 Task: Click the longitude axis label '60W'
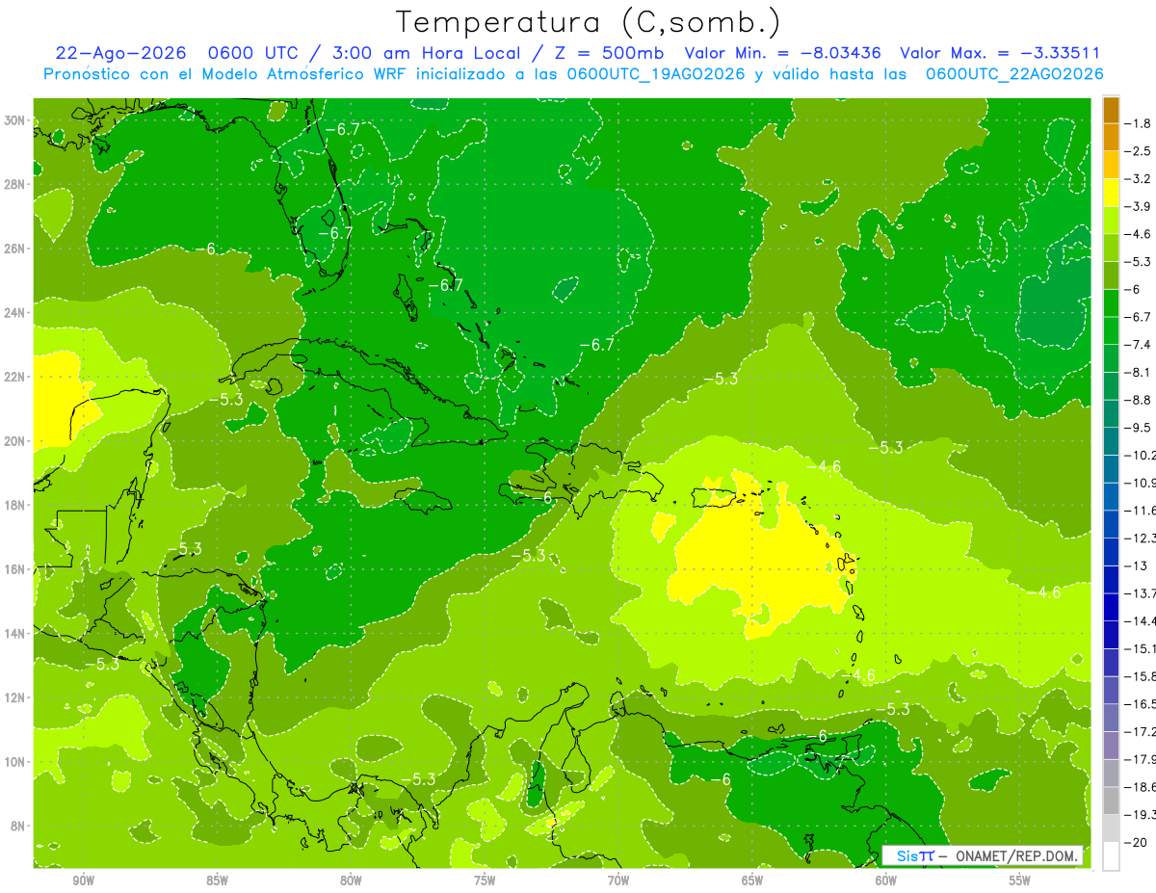886,882
